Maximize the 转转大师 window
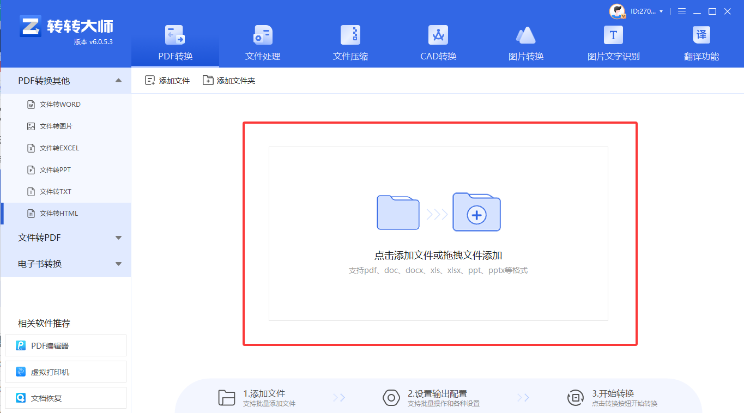Viewport: 744px width, 413px height. point(712,11)
